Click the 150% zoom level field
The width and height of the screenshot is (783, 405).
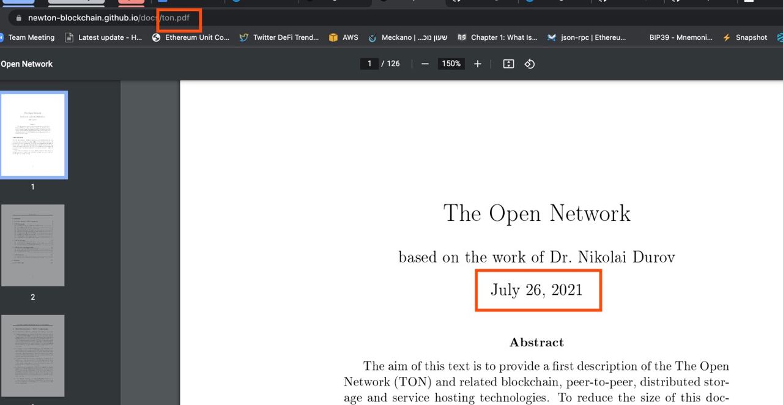point(451,64)
